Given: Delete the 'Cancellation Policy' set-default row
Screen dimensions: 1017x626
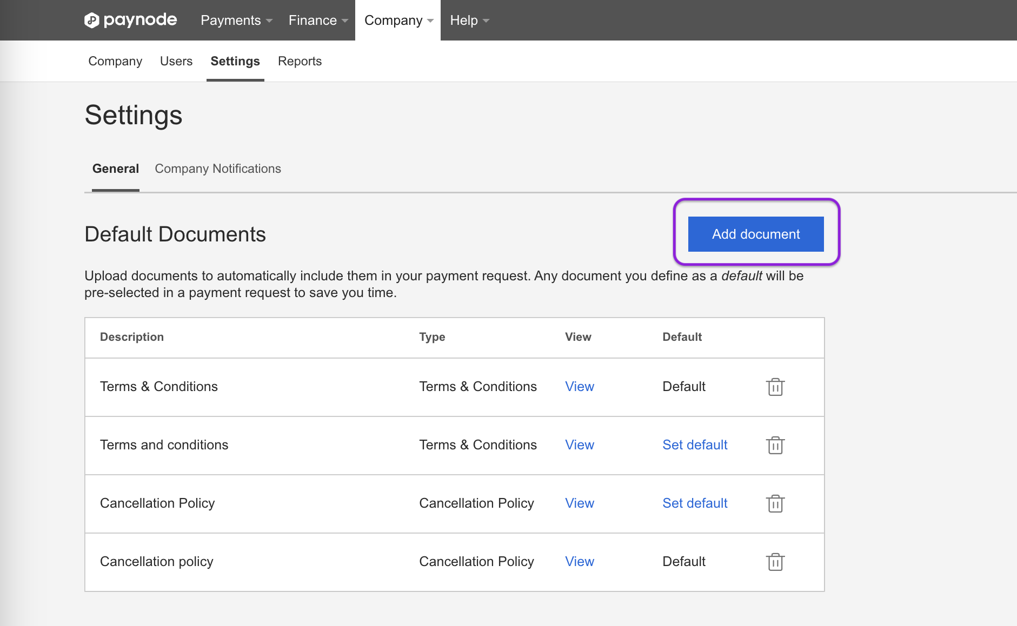Looking at the screenshot, I should (775, 503).
